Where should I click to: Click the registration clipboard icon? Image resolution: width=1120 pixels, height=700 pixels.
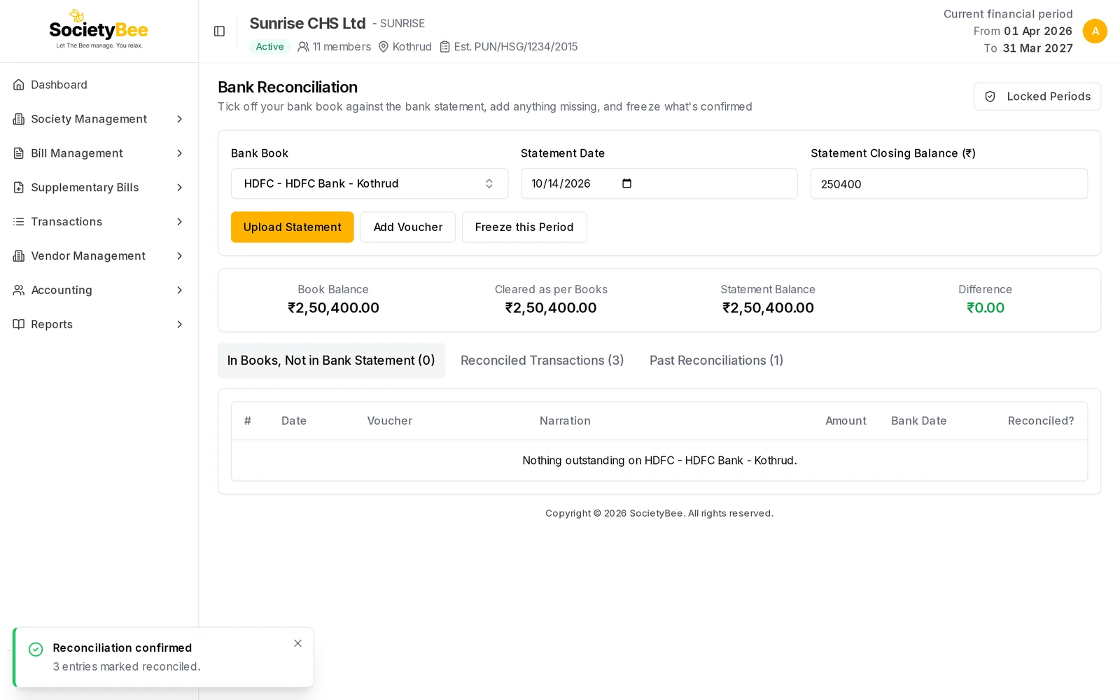[x=444, y=47]
